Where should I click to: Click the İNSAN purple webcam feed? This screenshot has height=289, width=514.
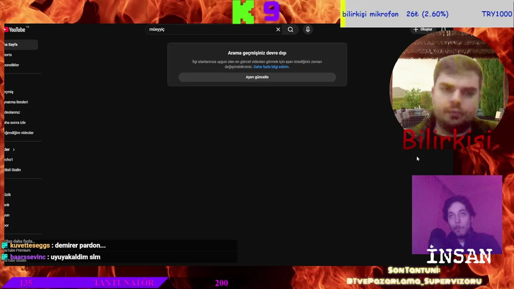coord(457,215)
